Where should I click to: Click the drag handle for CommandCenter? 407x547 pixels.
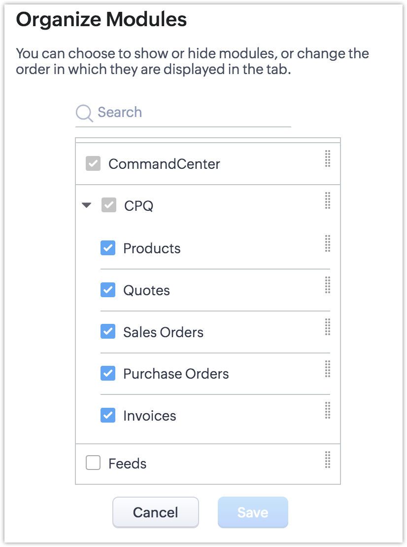click(x=328, y=159)
